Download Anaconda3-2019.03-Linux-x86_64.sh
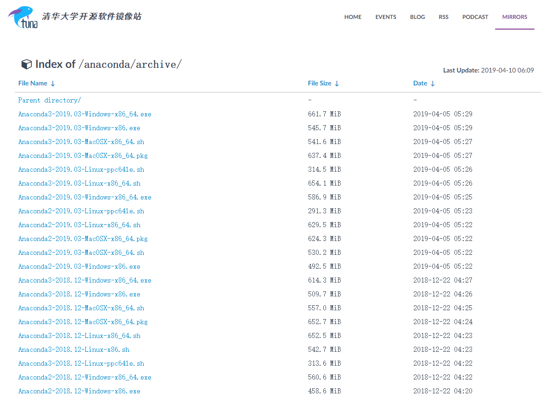This screenshot has height=398, width=551. [x=79, y=183]
